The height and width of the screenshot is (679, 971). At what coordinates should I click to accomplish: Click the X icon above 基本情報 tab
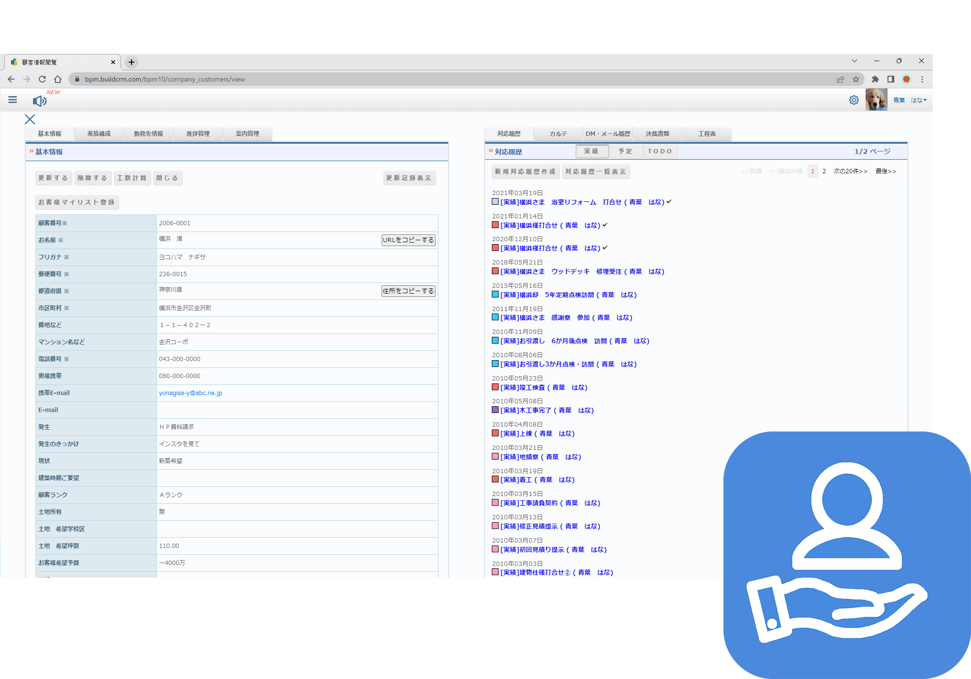click(30, 119)
